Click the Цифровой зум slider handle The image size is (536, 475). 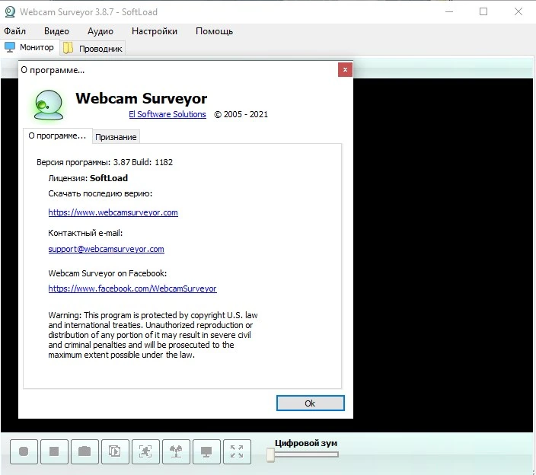pos(270,455)
